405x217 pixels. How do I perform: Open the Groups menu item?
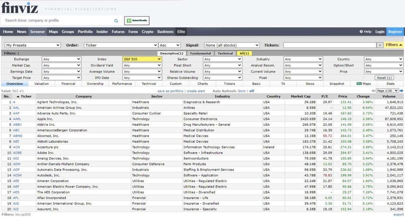pos(68,32)
